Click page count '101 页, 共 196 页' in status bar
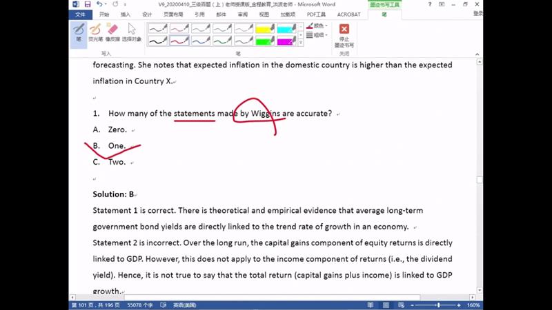Screen dimensions: 552x310 96,305
